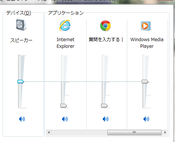
Task: Click the スピーカー label
Action: (21, 40)
